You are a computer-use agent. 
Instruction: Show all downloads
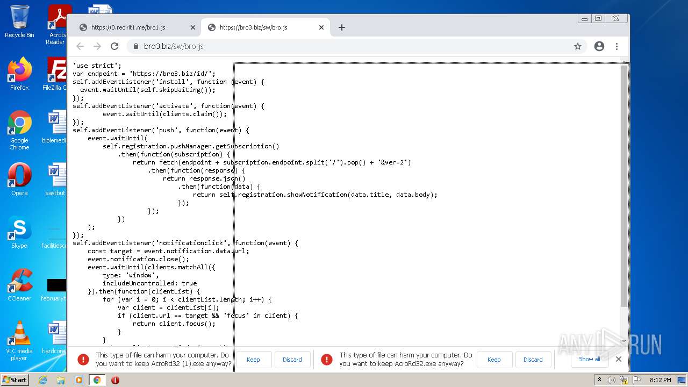pos(590,359)
